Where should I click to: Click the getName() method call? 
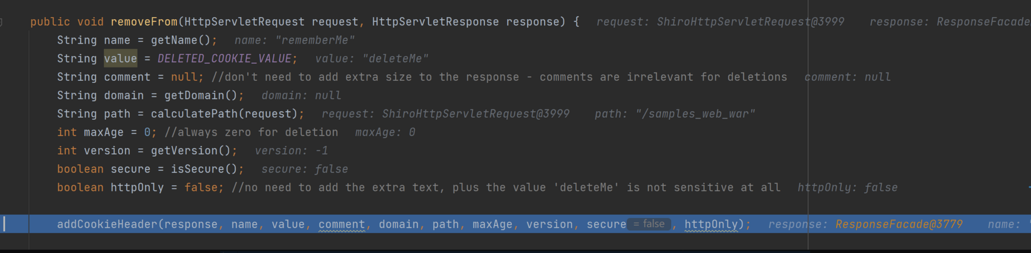point(180,40)
